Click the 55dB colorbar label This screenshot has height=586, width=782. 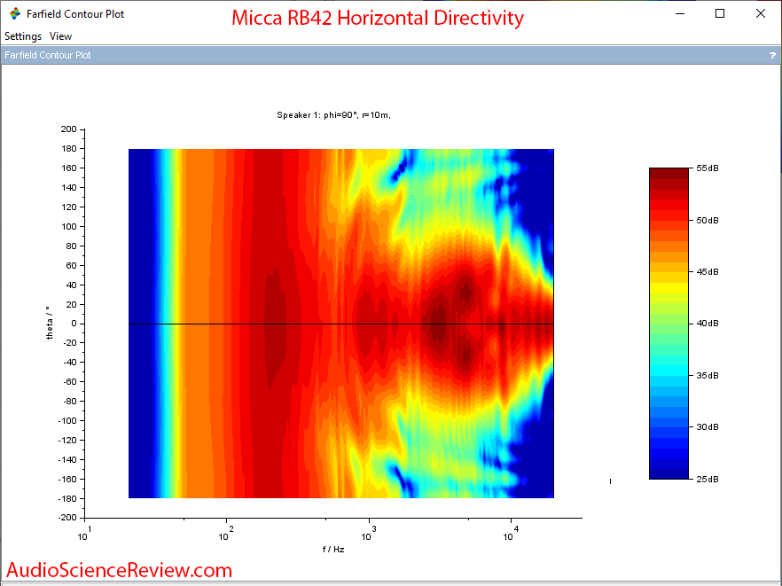[x=708, y=168]
